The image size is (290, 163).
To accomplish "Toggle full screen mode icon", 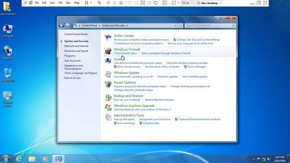I will tap(143, 3).
